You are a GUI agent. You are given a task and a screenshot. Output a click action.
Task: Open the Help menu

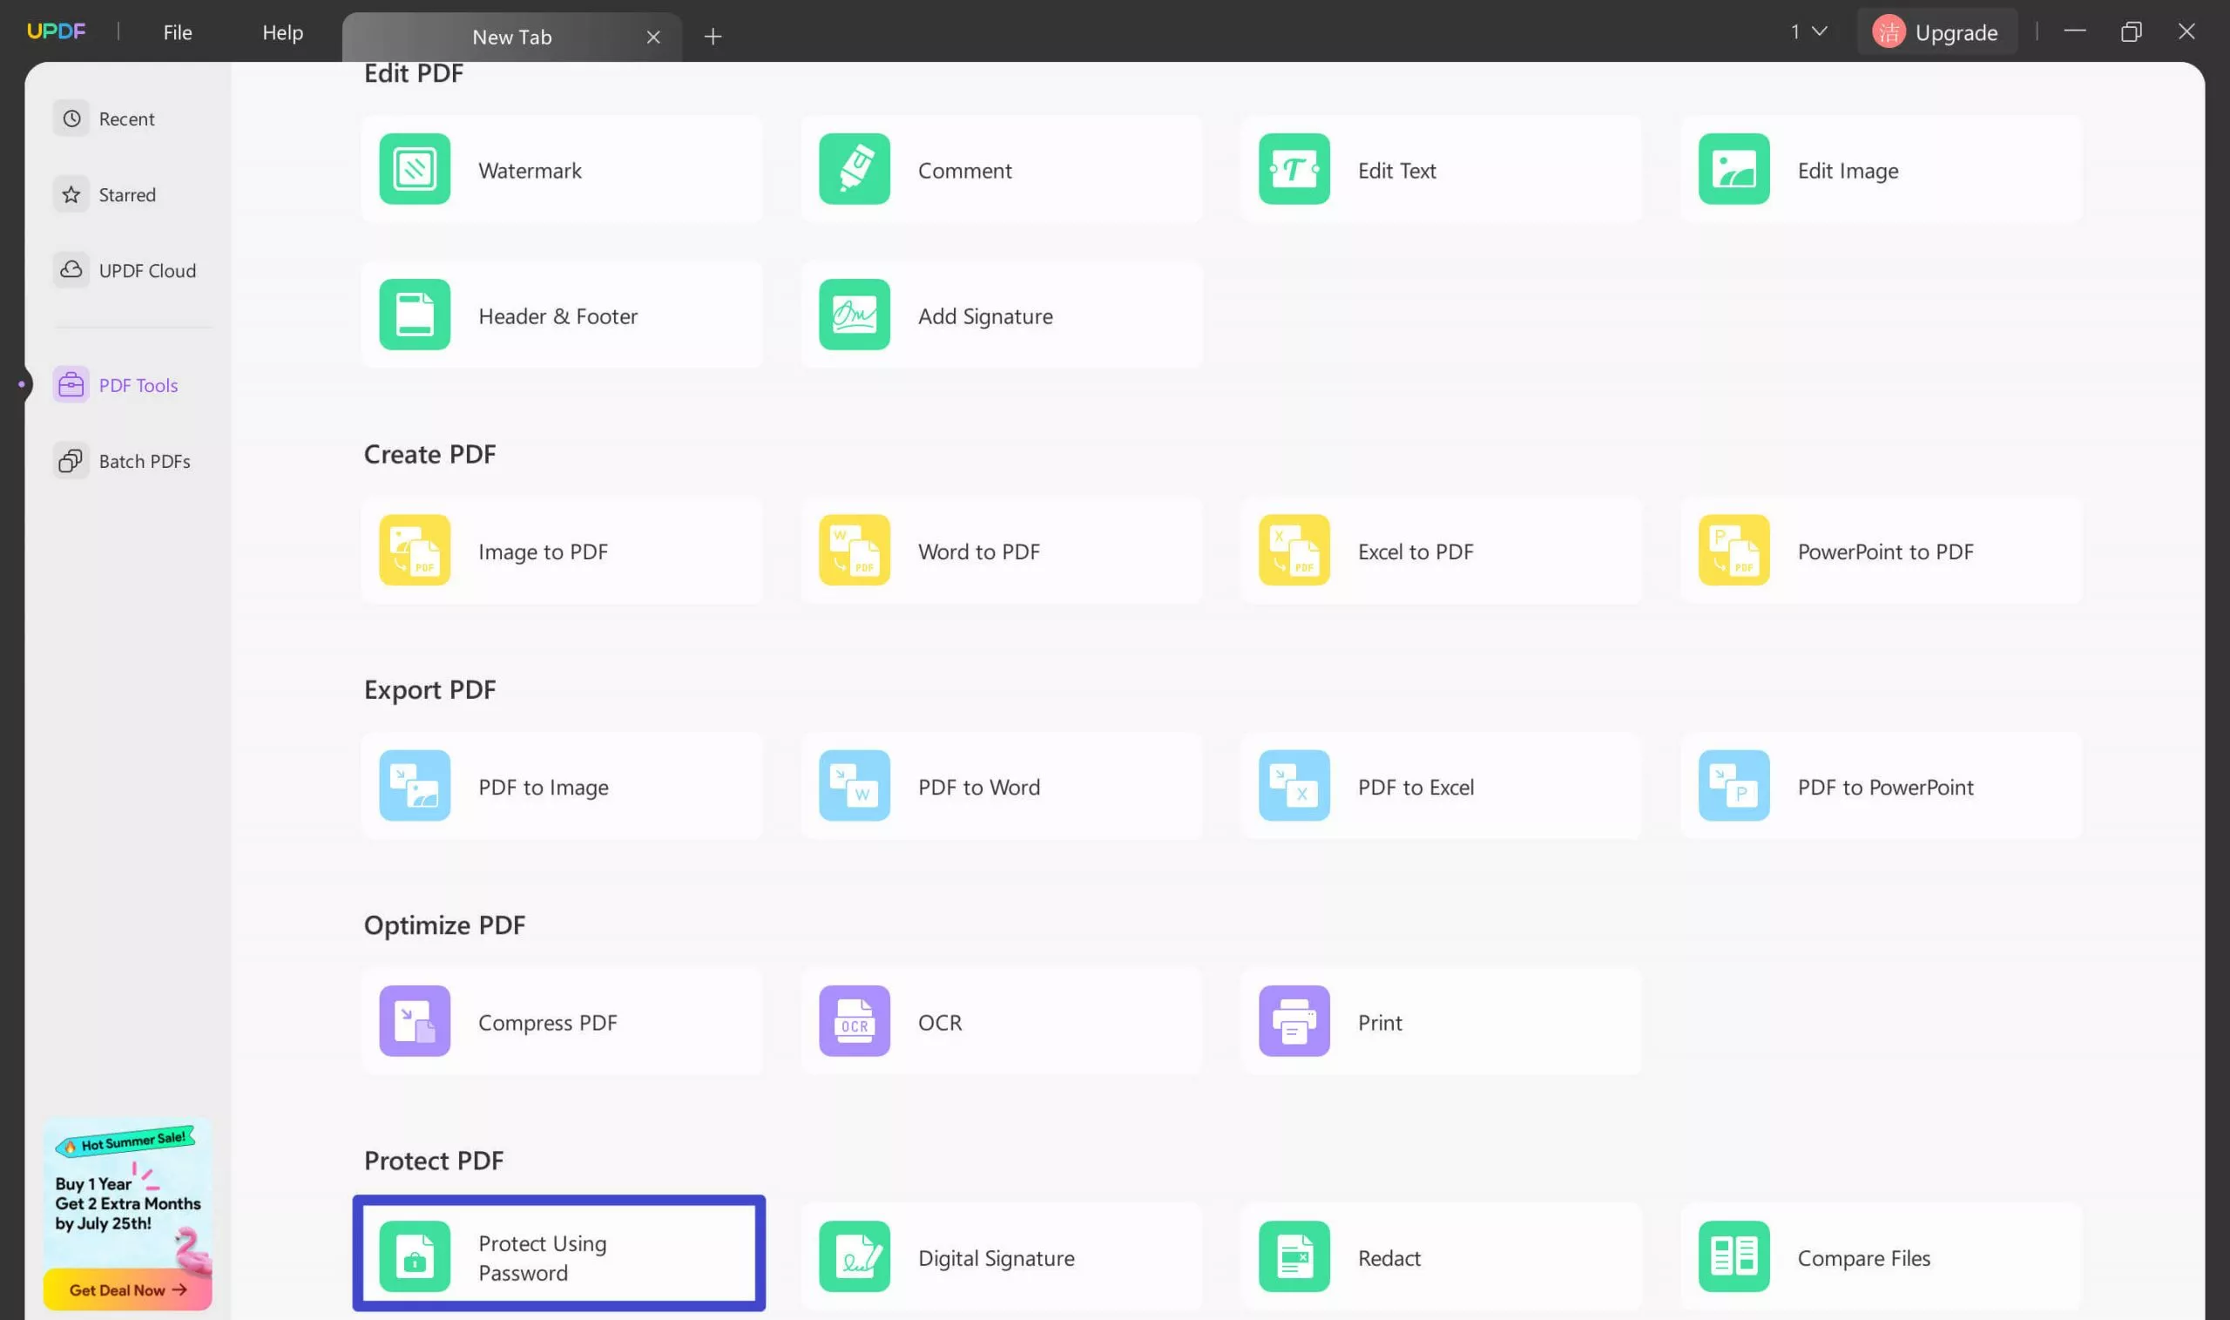[283, 32]
